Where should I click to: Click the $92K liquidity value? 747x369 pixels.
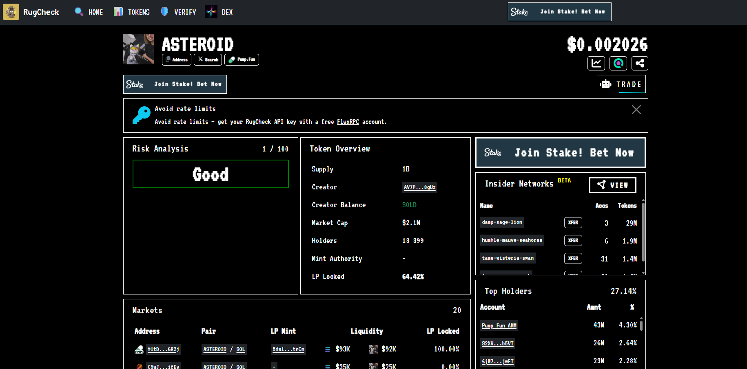(389, 349)
